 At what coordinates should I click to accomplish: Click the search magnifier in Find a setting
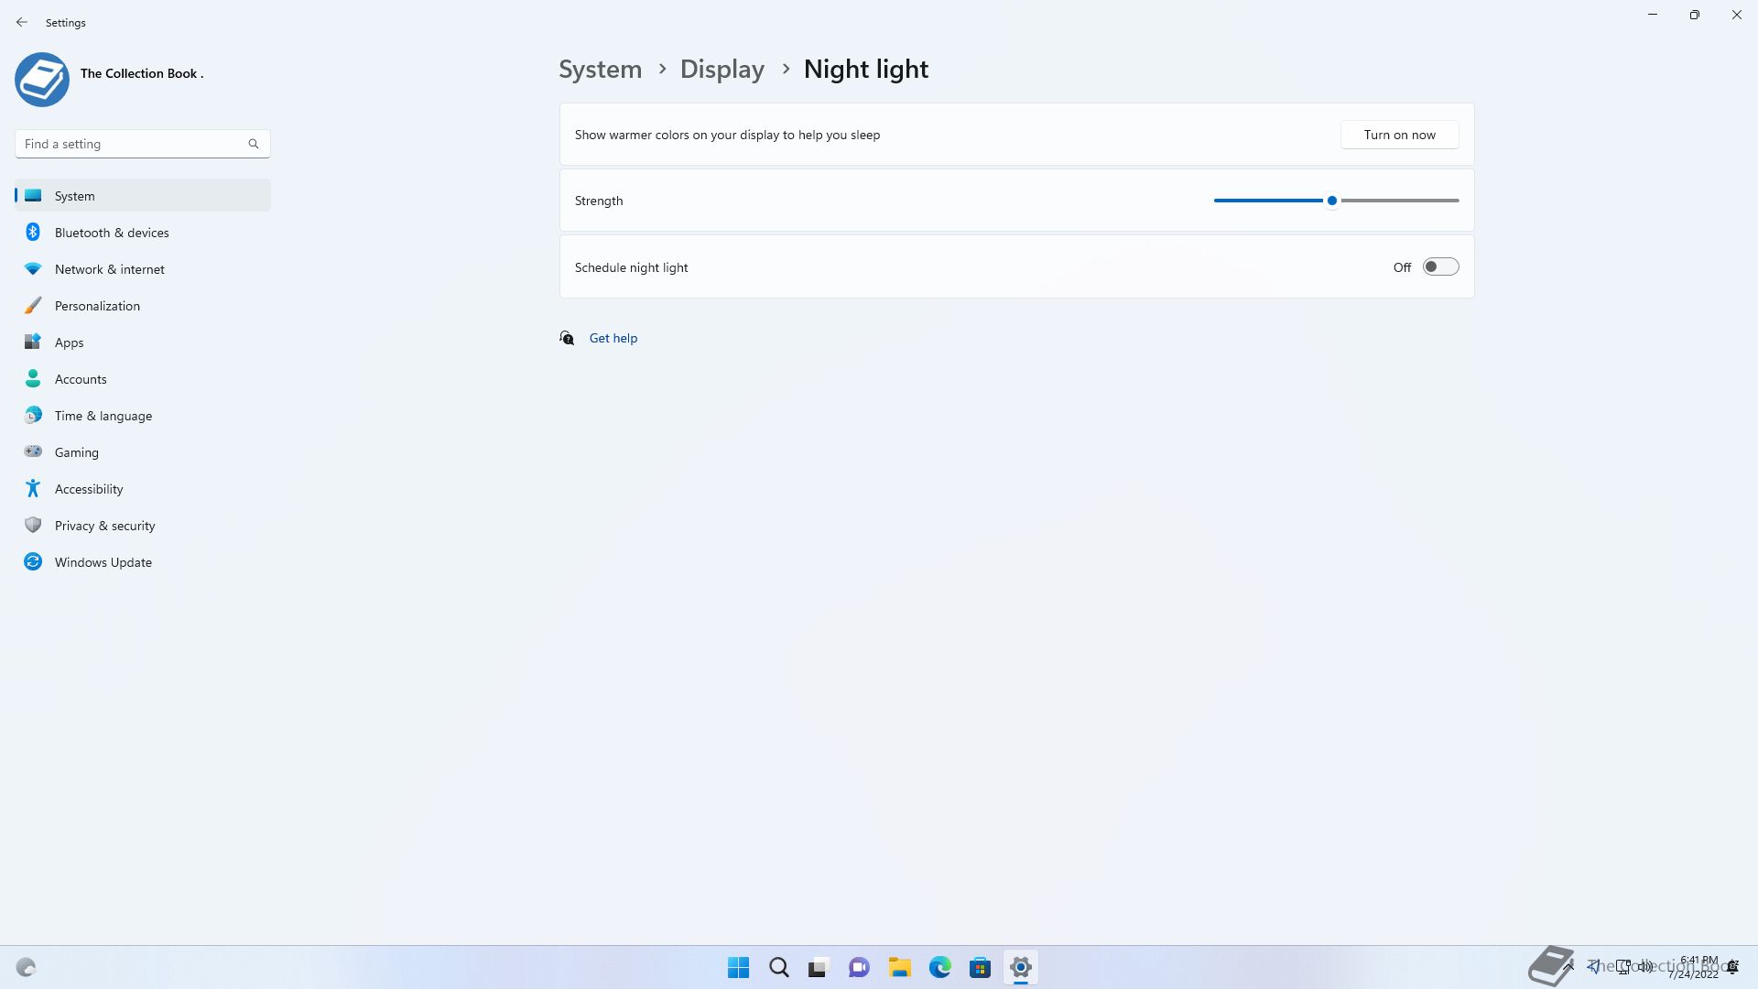(254, 144)
